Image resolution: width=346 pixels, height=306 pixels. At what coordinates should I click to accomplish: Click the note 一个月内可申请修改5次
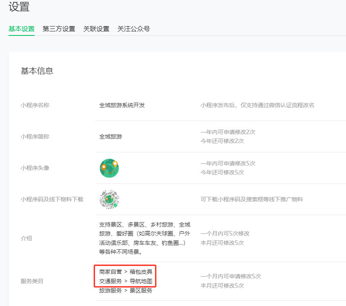point(231,276)
